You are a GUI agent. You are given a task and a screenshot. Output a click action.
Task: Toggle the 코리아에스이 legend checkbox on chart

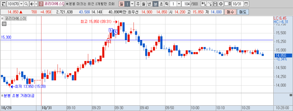[2, 18]
